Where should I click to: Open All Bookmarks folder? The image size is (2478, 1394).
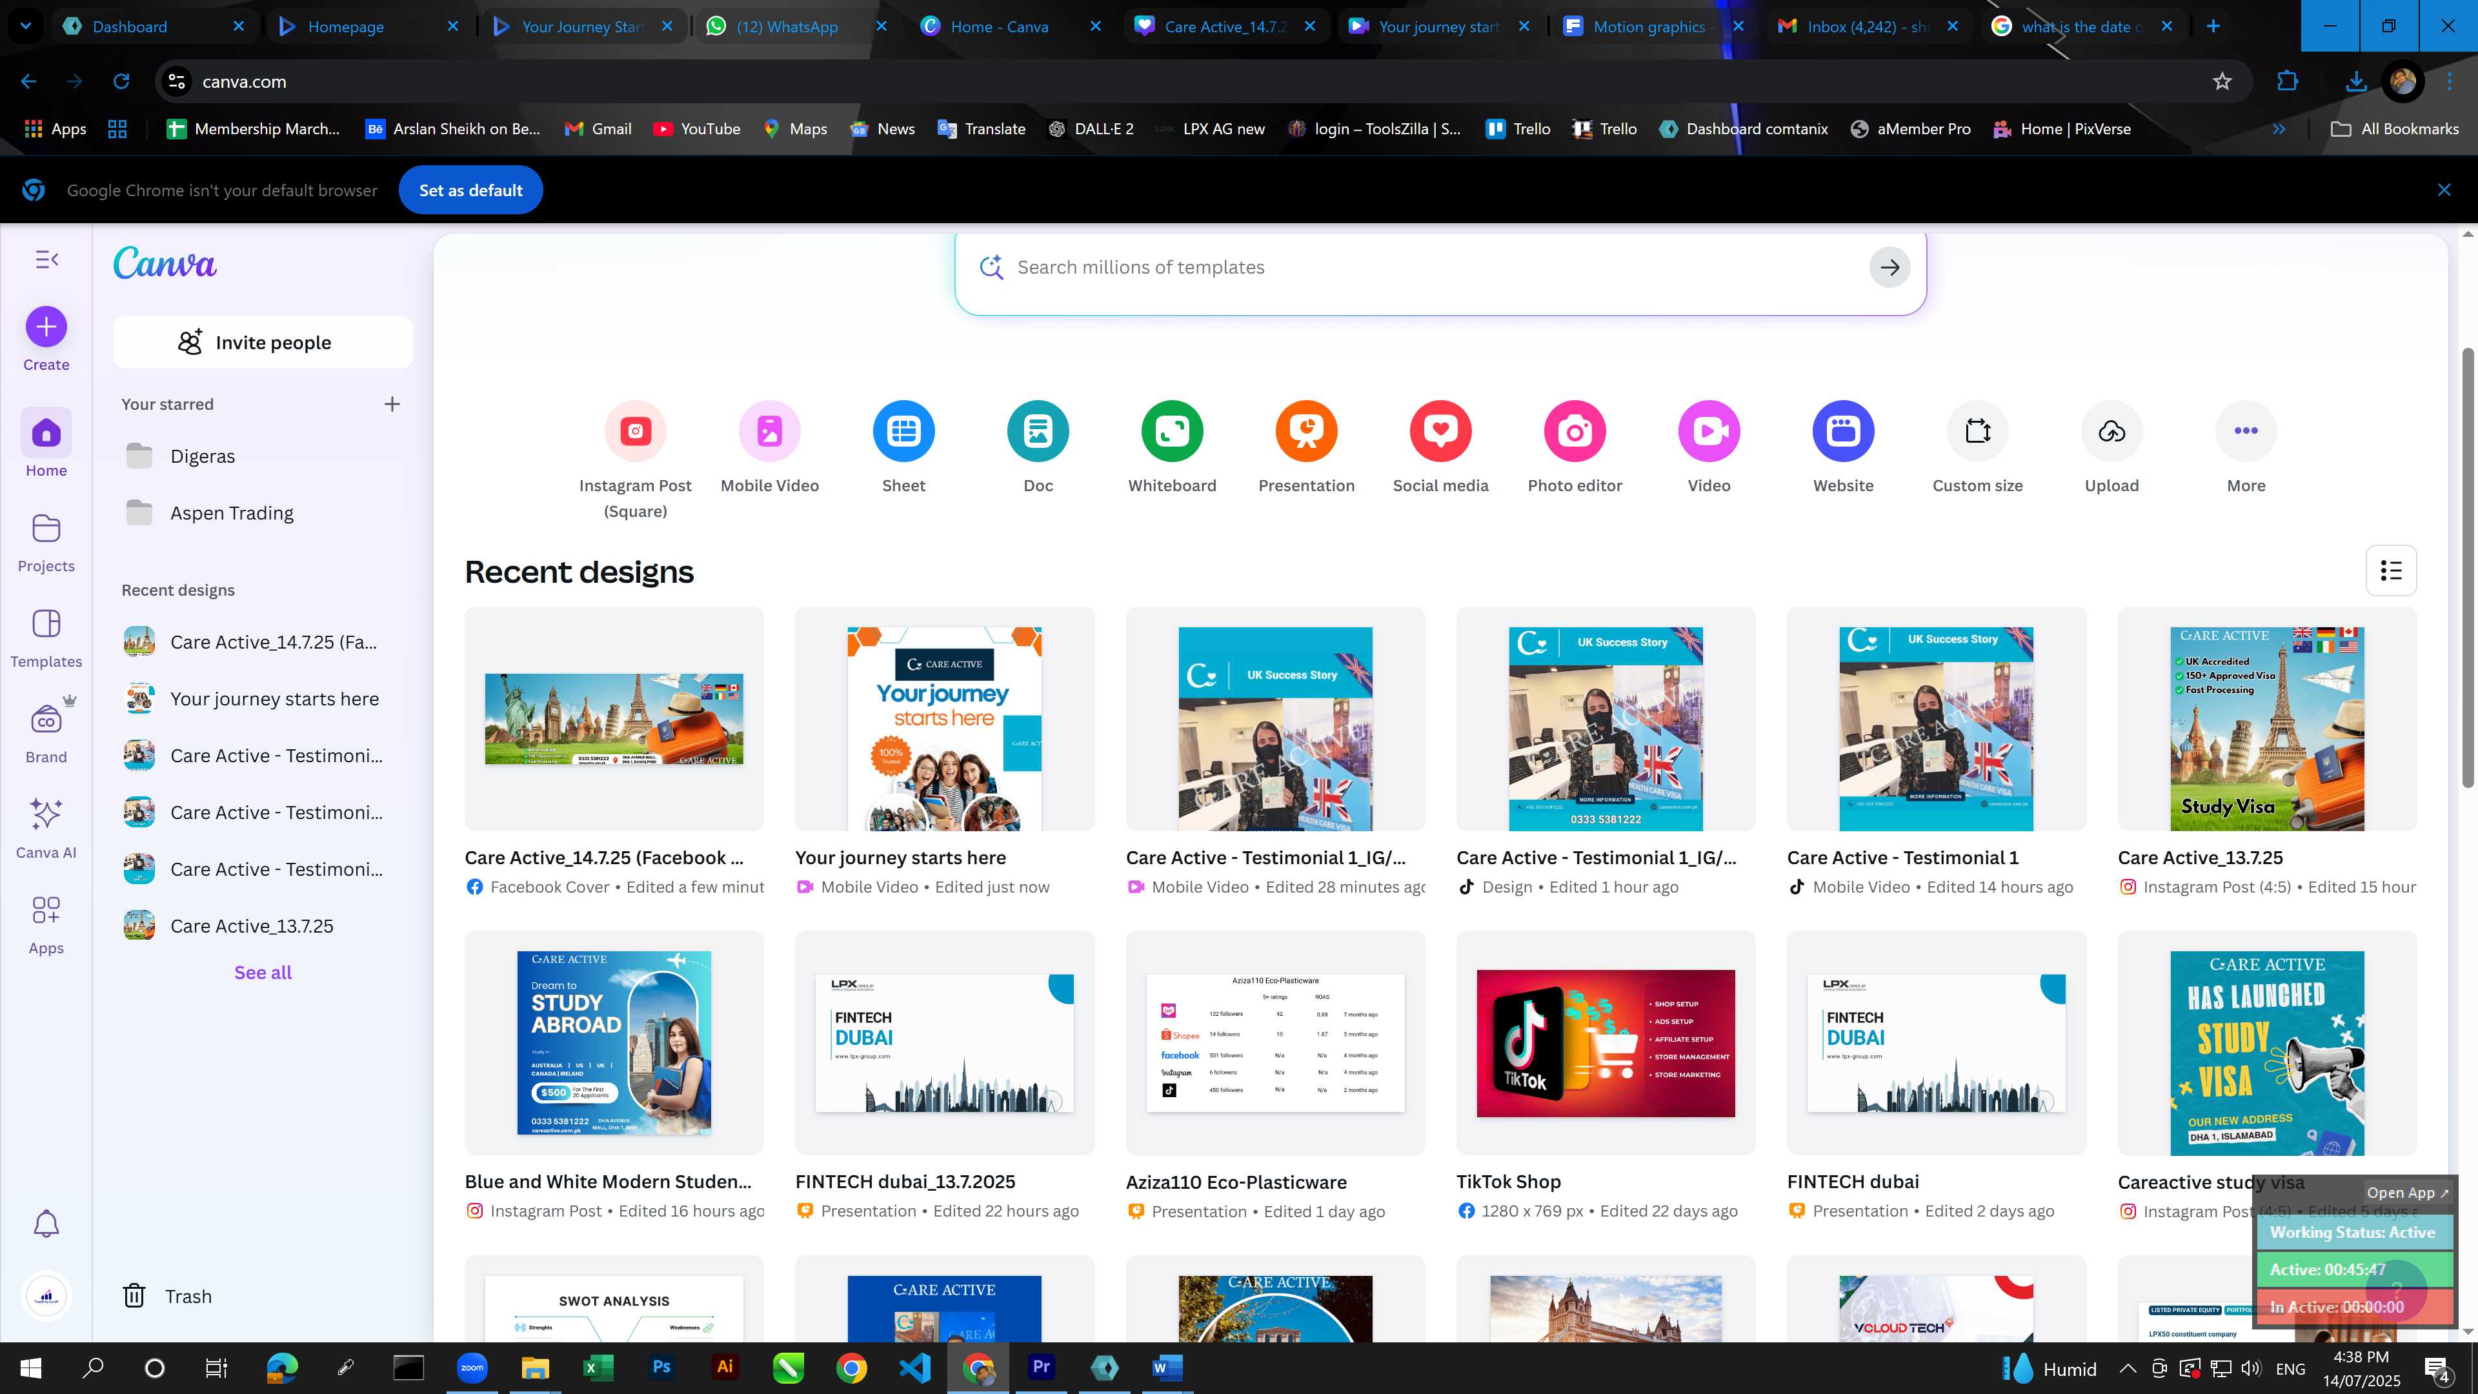coord(2394,129)
